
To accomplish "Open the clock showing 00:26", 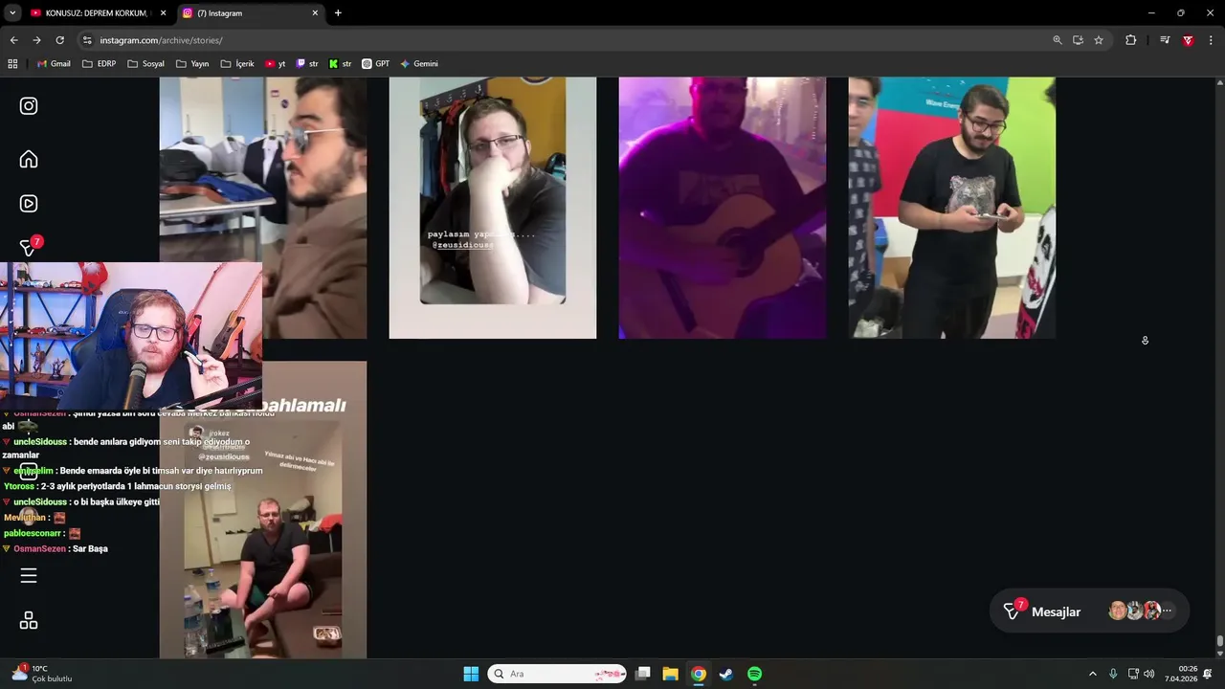I will (x=1182, y=674).
